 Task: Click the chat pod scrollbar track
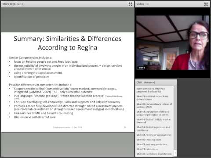coord(175,117)
